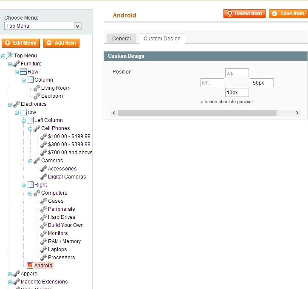Collapse the Furniture tree node
The height and width of the screenshot is (289, 308).
tap(10, 64)
